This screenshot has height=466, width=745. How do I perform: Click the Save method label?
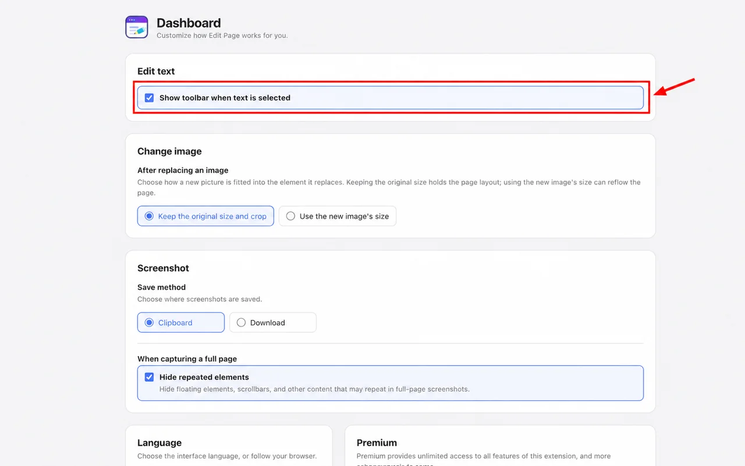point(161,287)
